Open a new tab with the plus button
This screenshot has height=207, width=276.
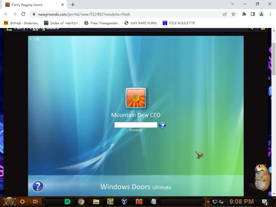pos(73,5)
